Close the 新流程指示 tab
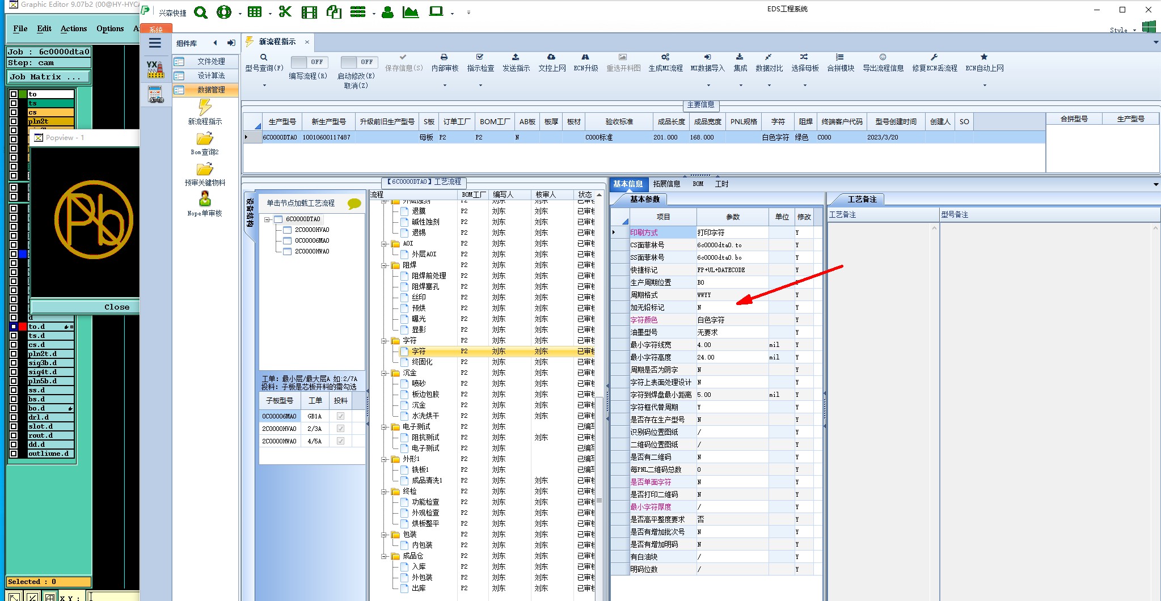 click(x=307, y=41)
